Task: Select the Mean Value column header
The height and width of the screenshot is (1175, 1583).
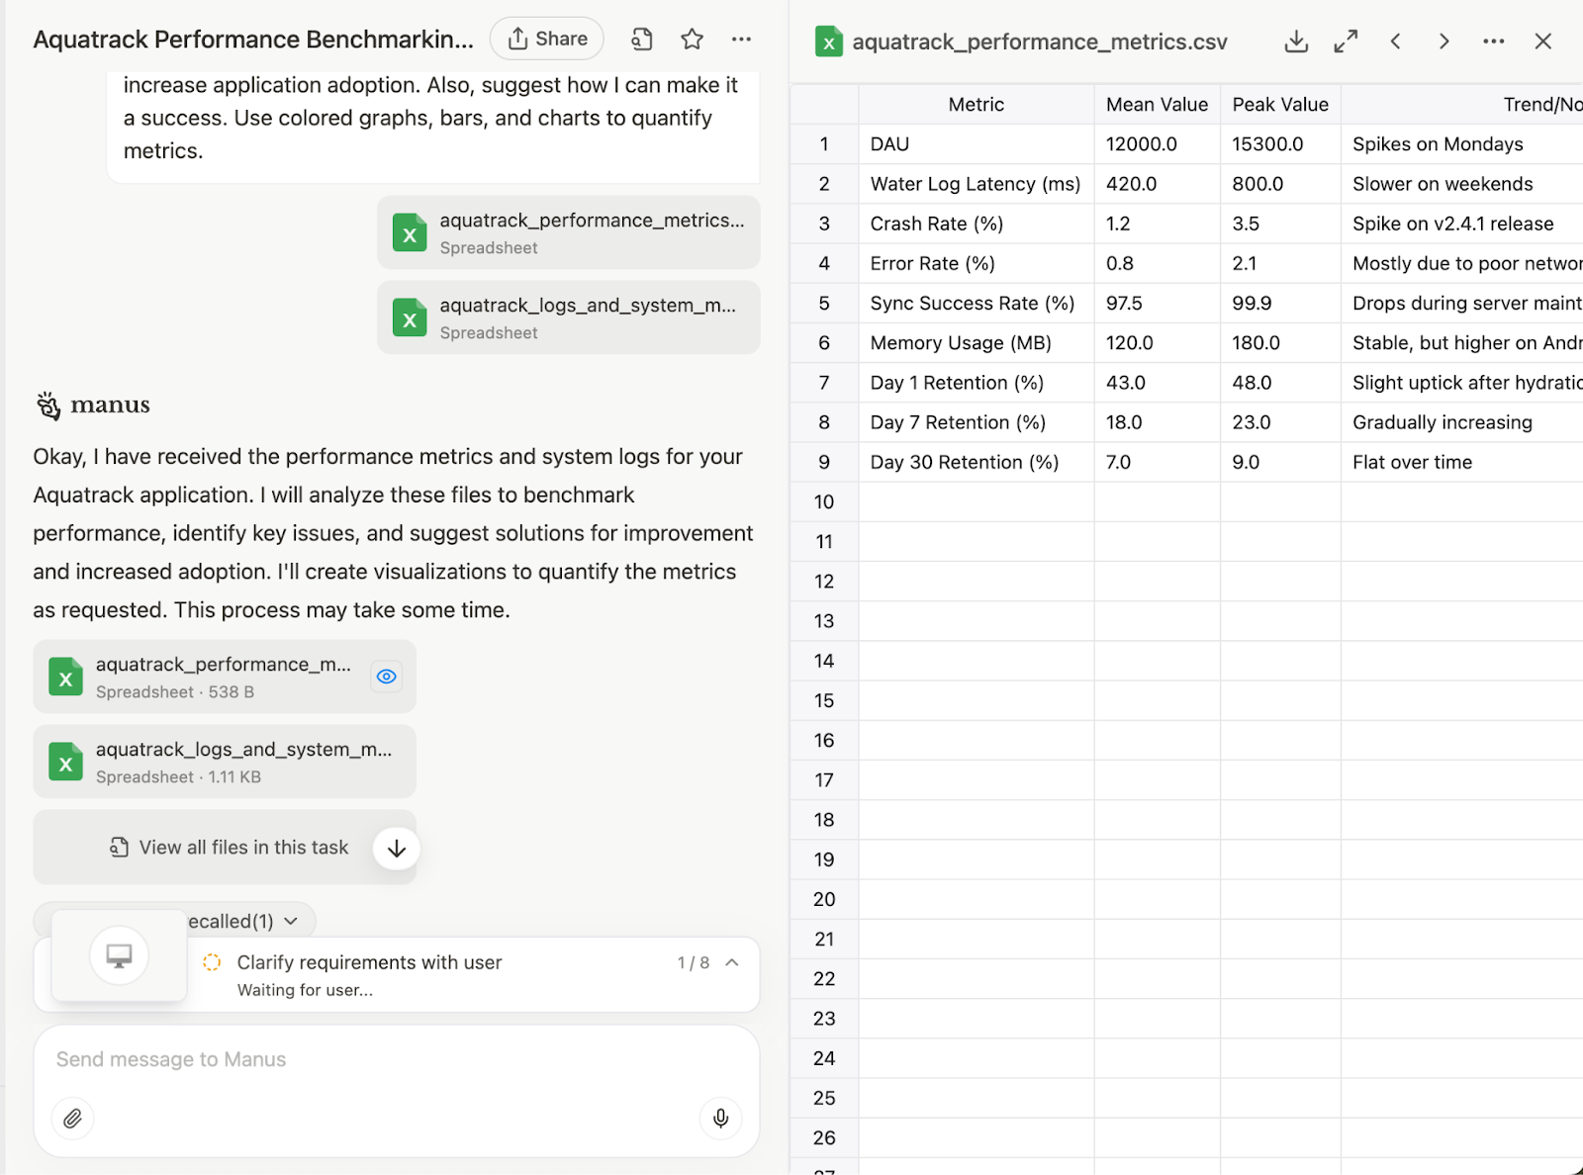Action: (x=1158, y=104)
